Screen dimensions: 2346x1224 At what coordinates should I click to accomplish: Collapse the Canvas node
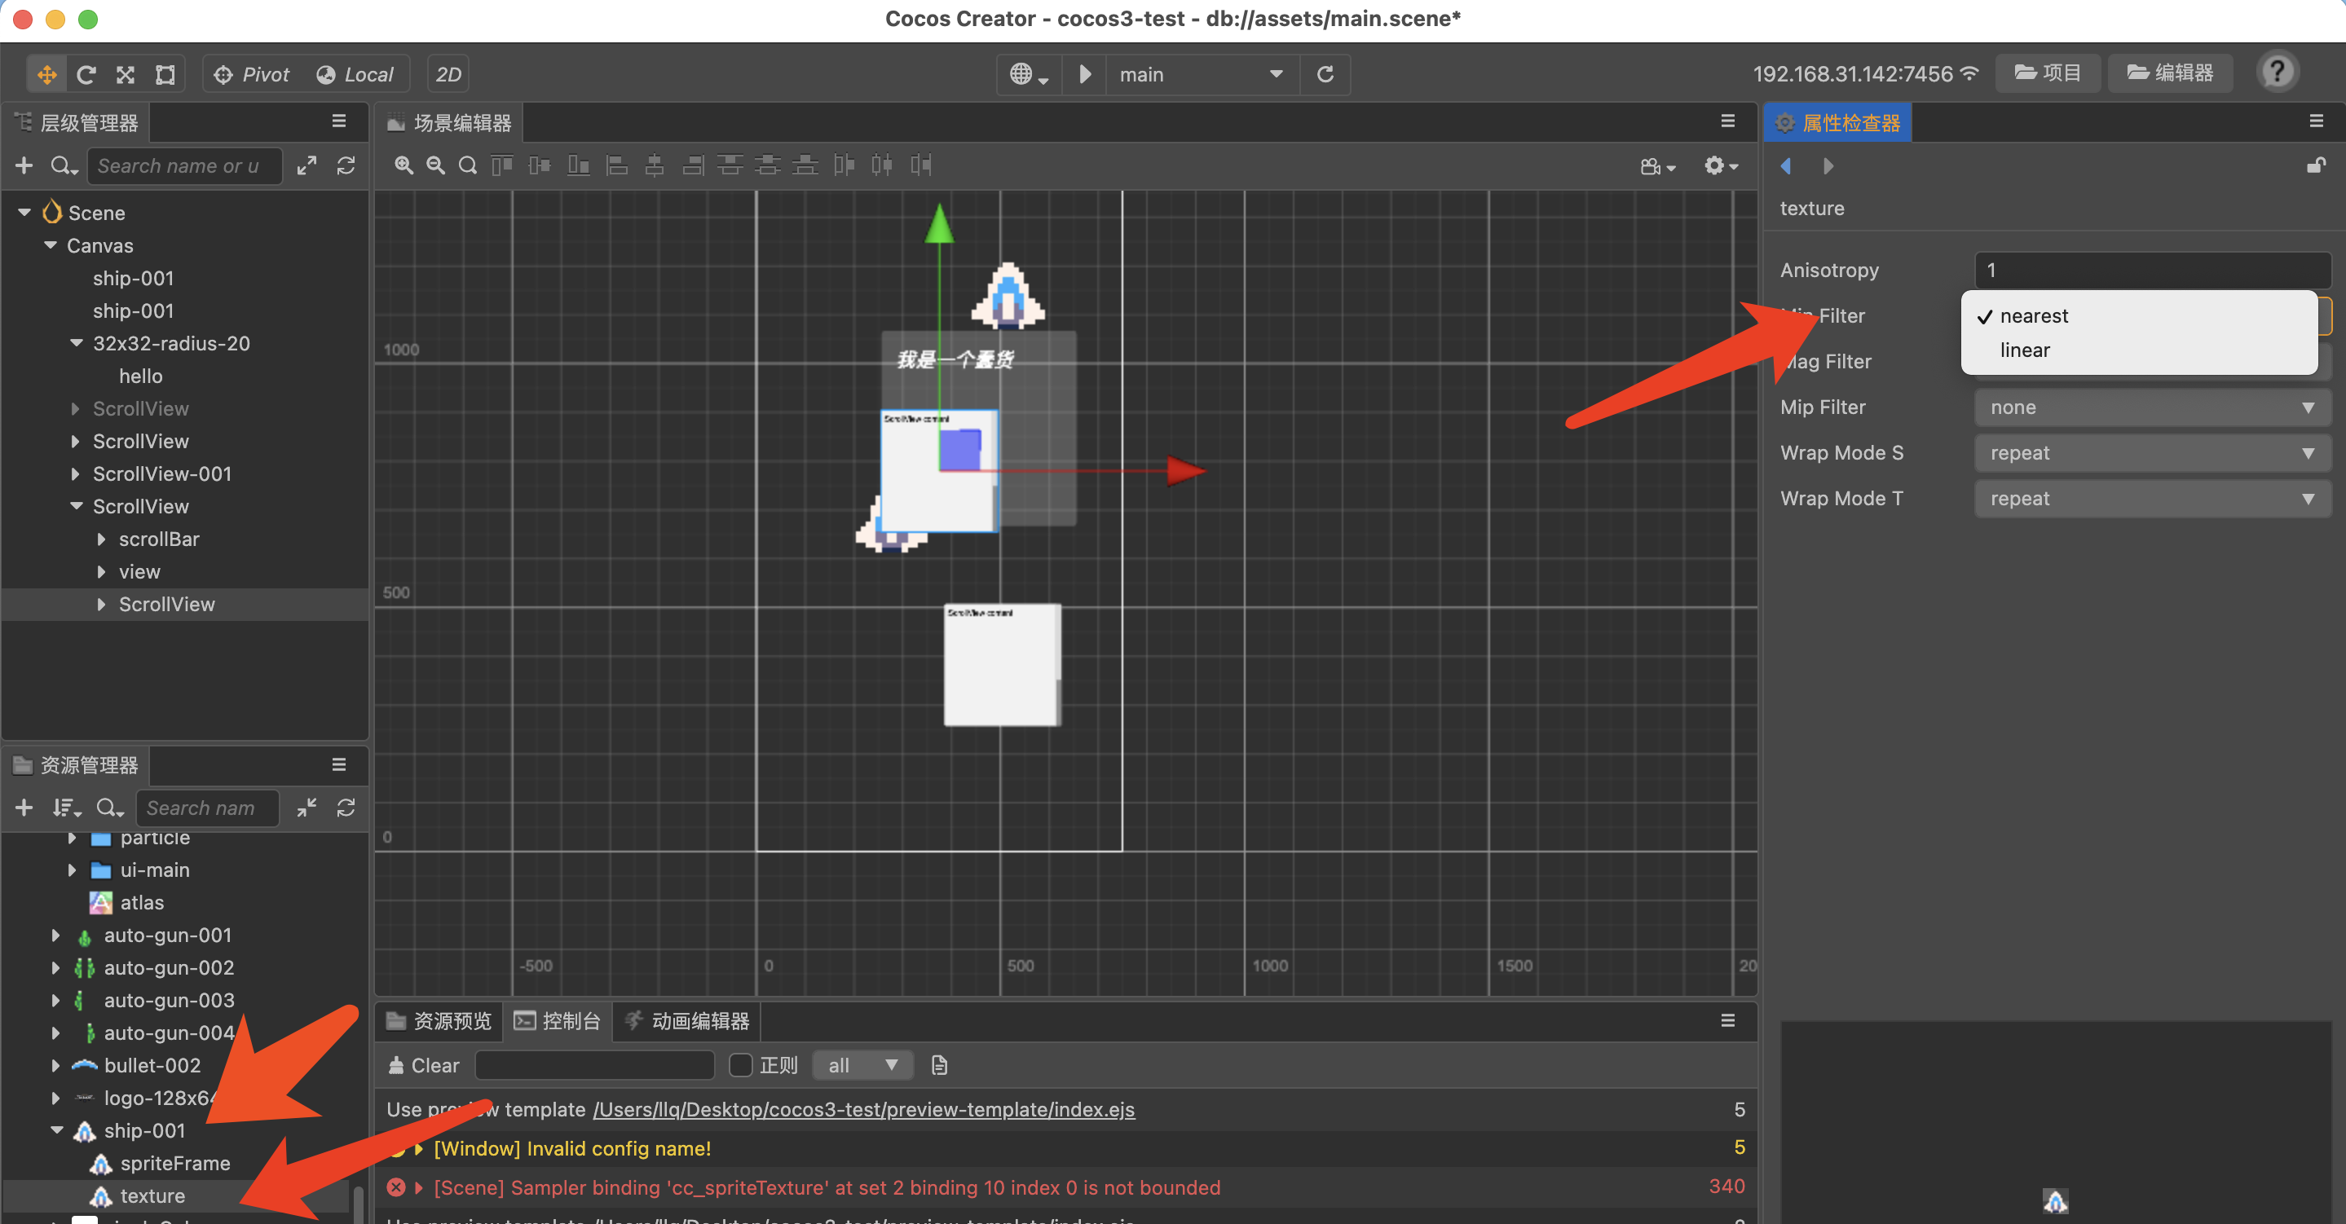(x=51, y=245)
